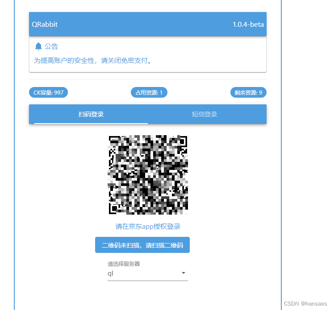Image resolution: width=334 pixels, height=310 pixels.
Task: Click the 请选择服务器 field label
Action: tap(124, 264)
